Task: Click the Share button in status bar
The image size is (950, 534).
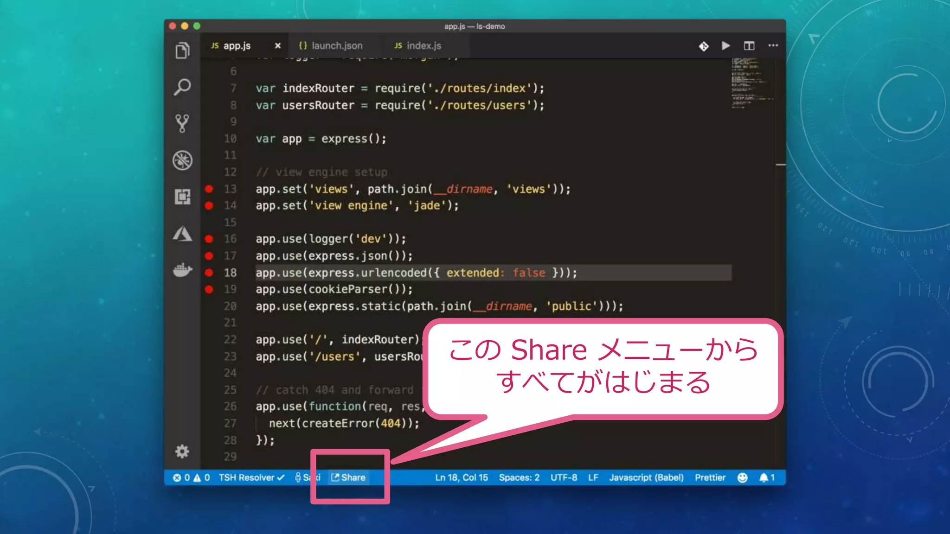Action: coord(348,477)
